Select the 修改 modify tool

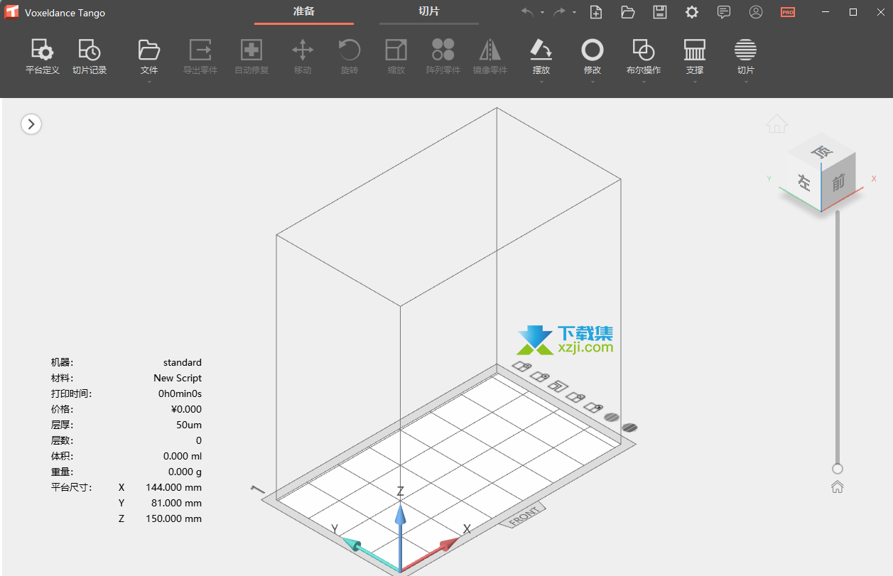592,57
